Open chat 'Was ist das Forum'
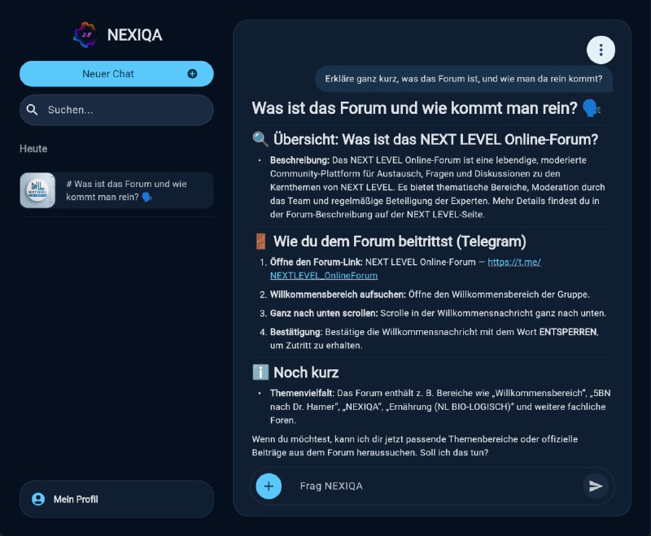 coord(116,190)
